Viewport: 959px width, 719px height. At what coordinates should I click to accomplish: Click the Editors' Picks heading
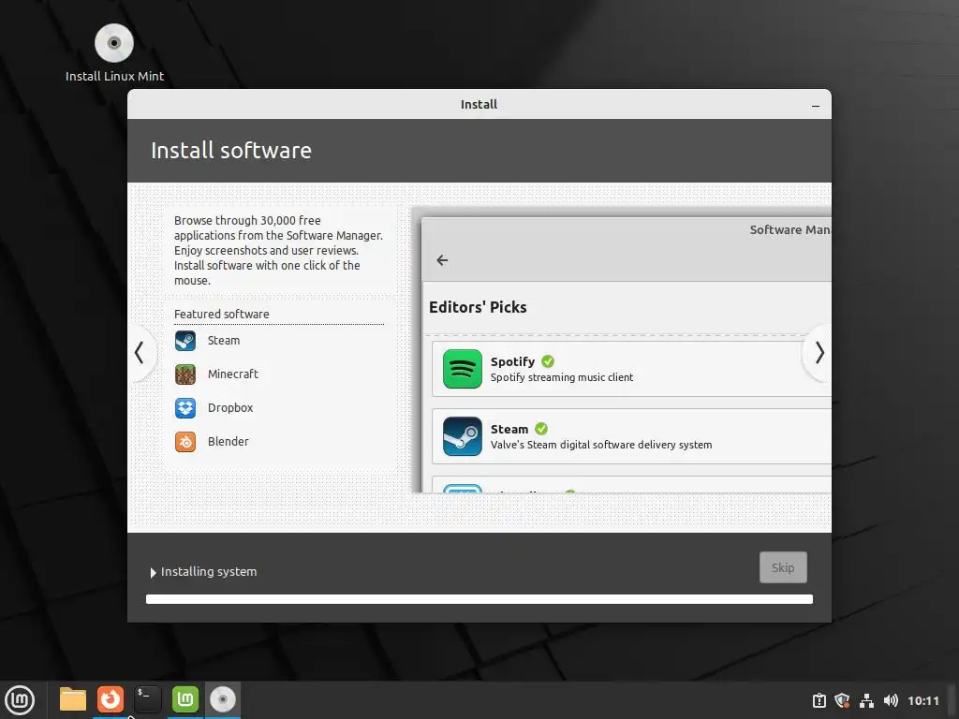coord(478,307)
